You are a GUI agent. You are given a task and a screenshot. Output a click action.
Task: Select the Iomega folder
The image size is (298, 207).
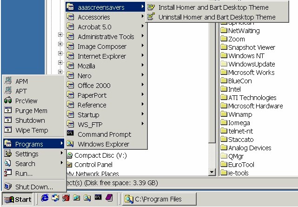pyautogui.click(x=235, y=123)
